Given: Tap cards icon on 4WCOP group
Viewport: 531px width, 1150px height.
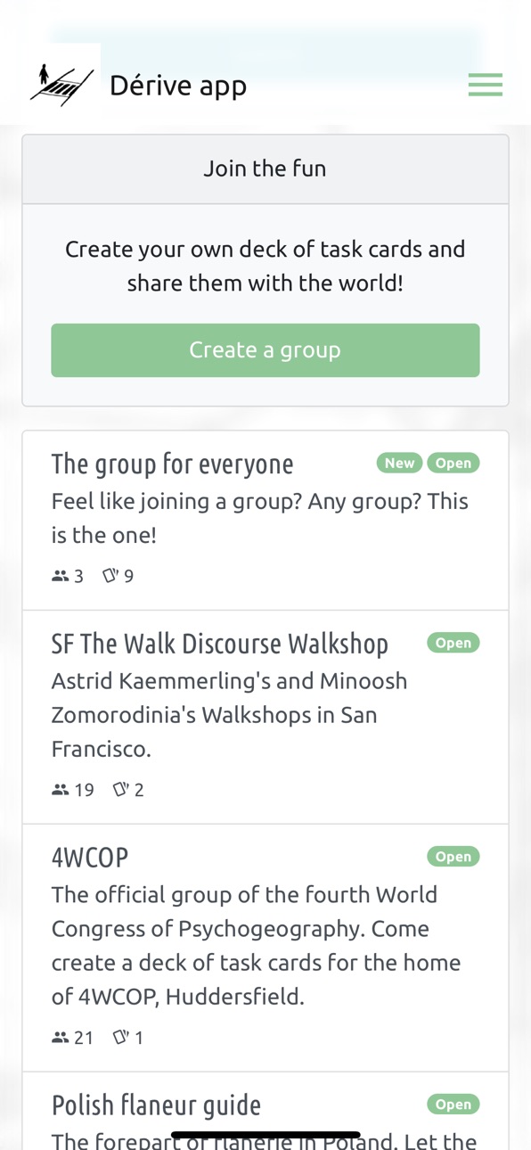Looking at the screenshot, I should tap(121, 1038).
